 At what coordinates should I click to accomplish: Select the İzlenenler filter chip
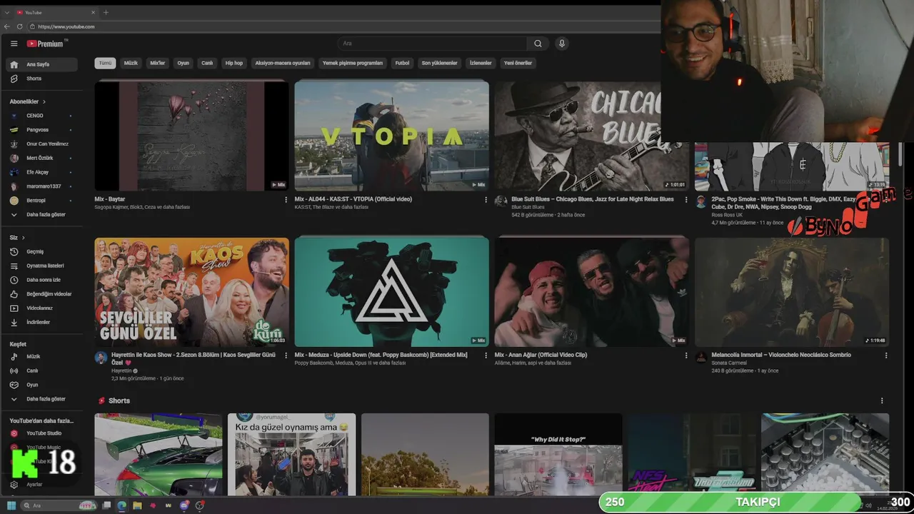[x=481, y=63]
